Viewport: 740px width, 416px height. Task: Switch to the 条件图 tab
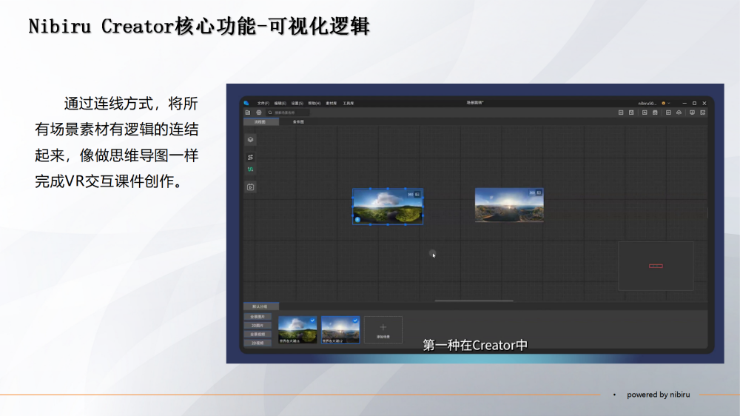point(298,122)
